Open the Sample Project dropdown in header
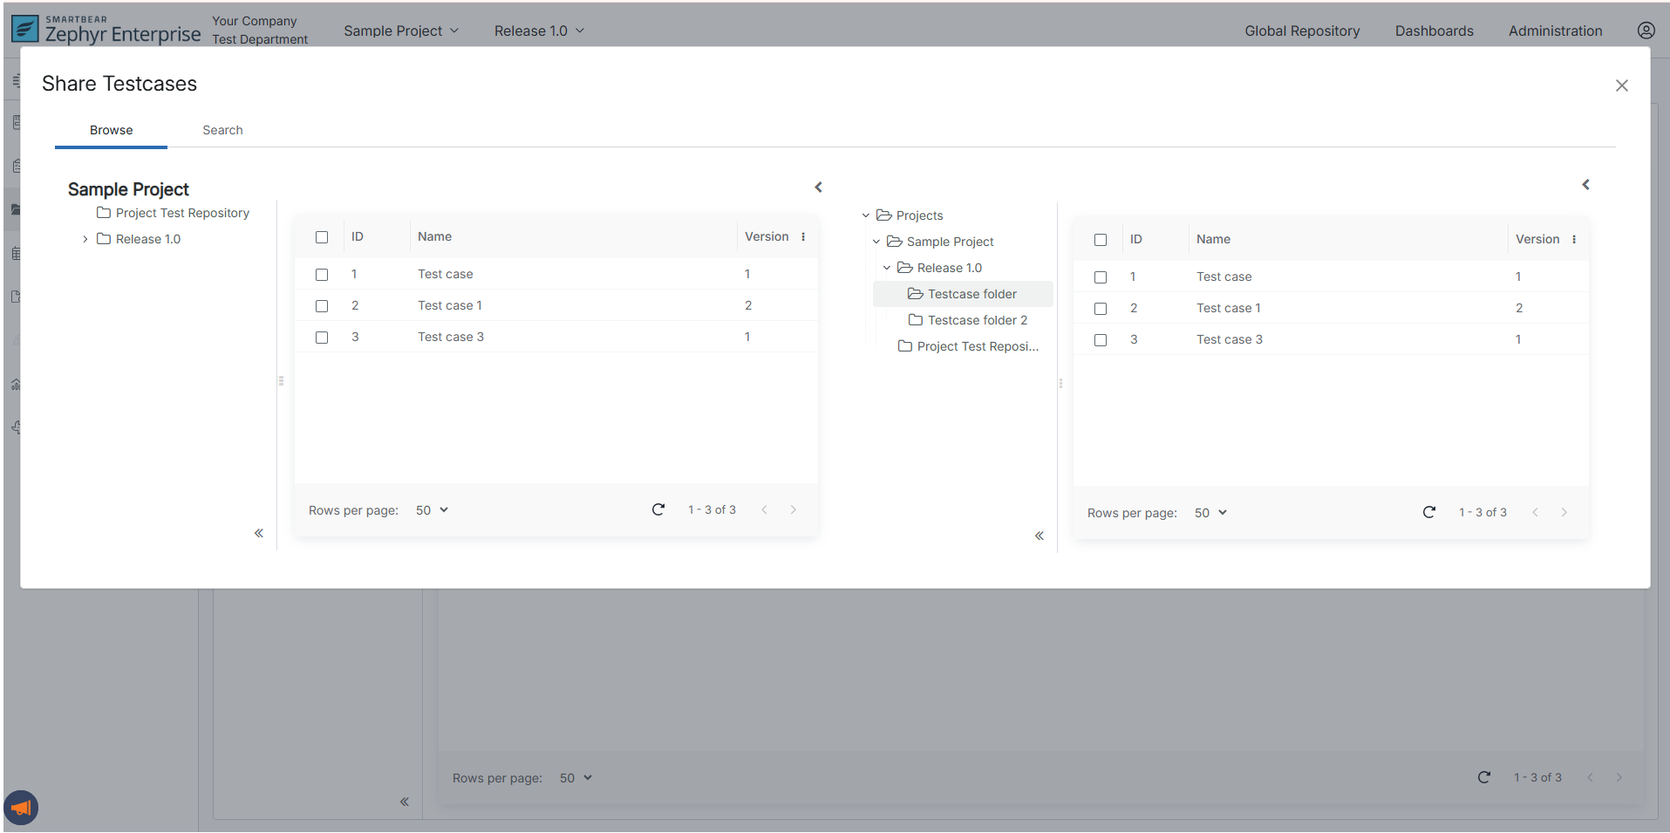Viewport: 1670px width, 833px height. (400, 31)
